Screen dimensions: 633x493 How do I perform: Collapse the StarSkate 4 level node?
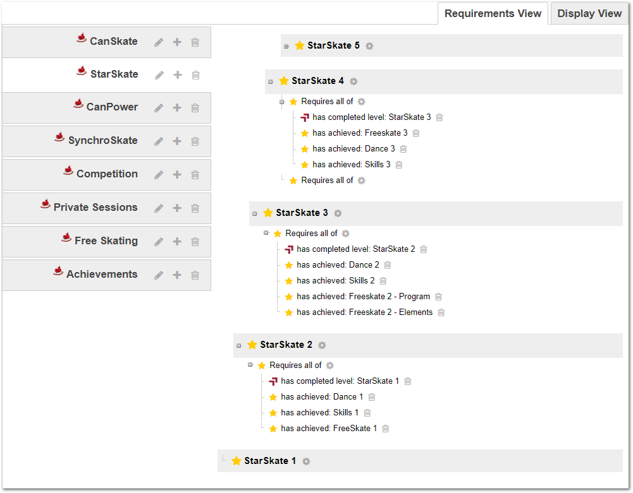270,81
